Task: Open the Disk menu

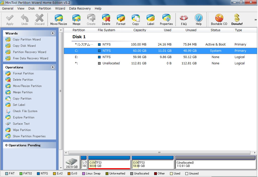Action: [31, 8]
